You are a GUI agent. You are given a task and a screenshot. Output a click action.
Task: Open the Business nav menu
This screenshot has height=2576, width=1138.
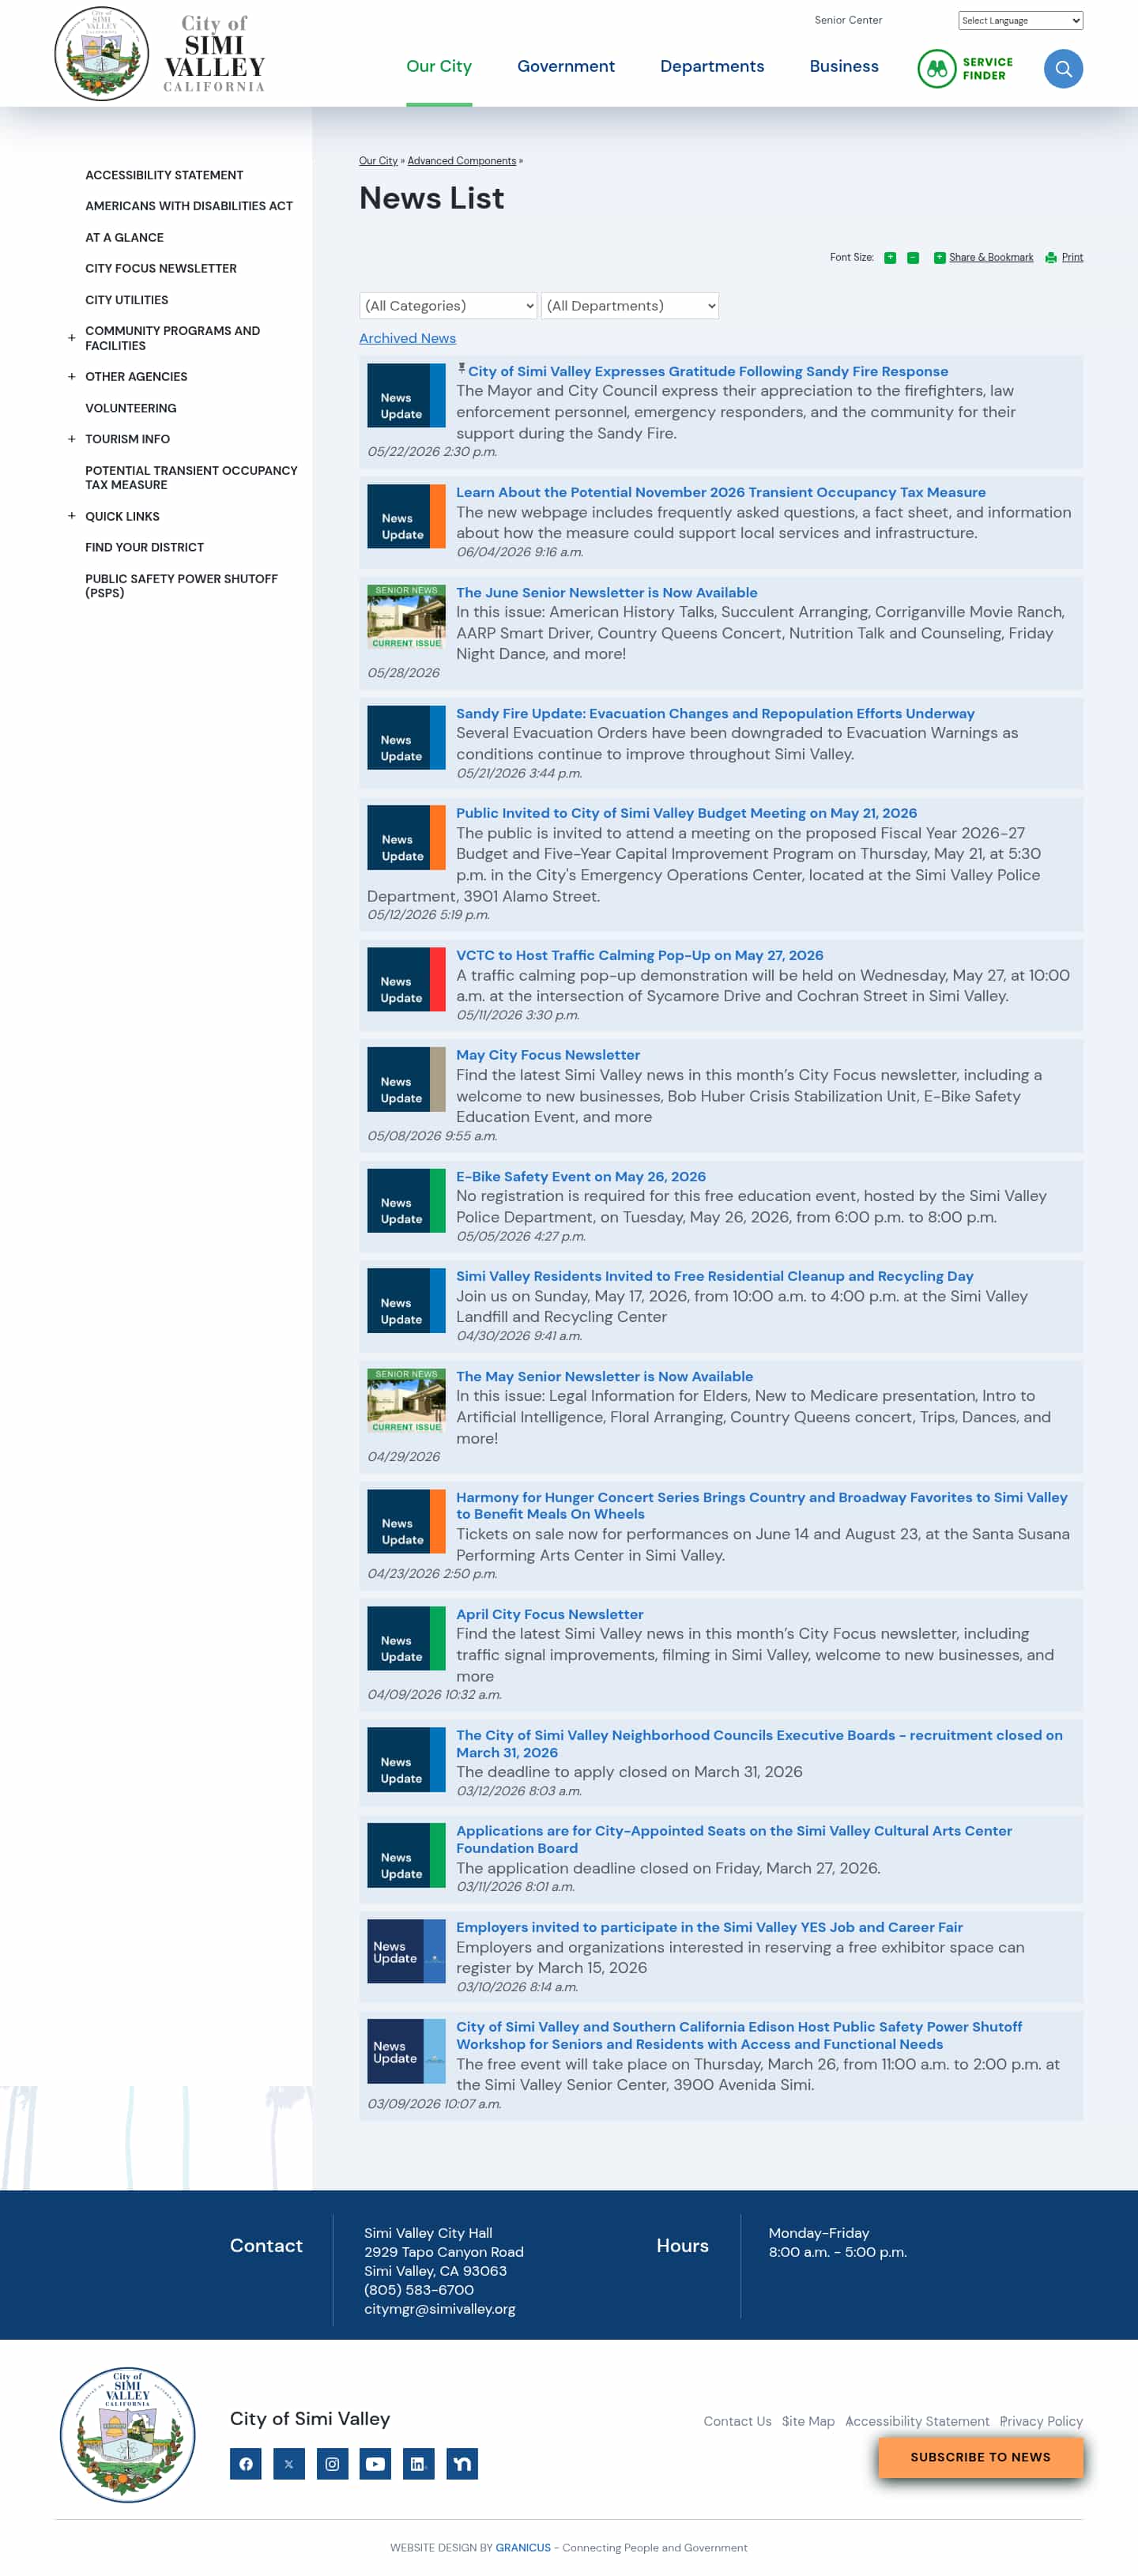[x=844, y=67]
